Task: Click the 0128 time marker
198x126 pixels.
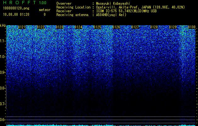Action: [x=154, y=27]
